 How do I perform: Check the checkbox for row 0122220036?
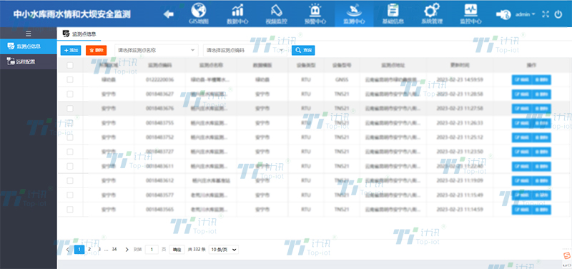click(70, 79)
